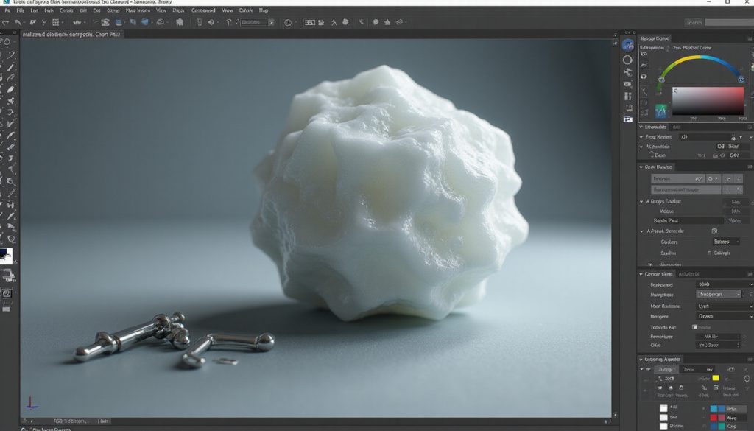This screenshot has width=754, height=431.
Task: Collapse the Ceot Dundic section
Action: (641, 167)
